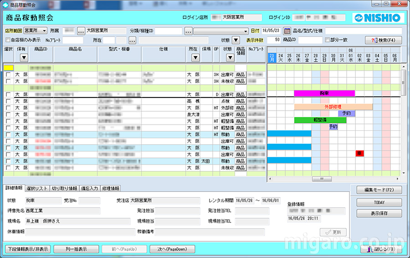The width and height of the screenshot is (410, 258).
Task: Open the 状態 filter dropdown in the search bar
Action: (236, 40)
